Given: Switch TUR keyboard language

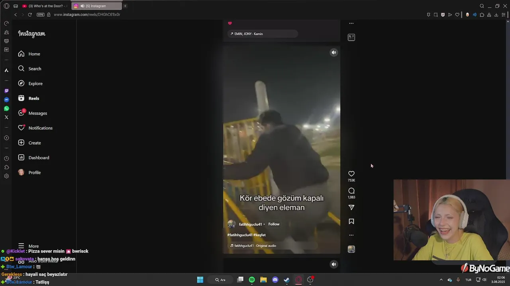Looking at the screenshot, I should [x=469, y=280].
